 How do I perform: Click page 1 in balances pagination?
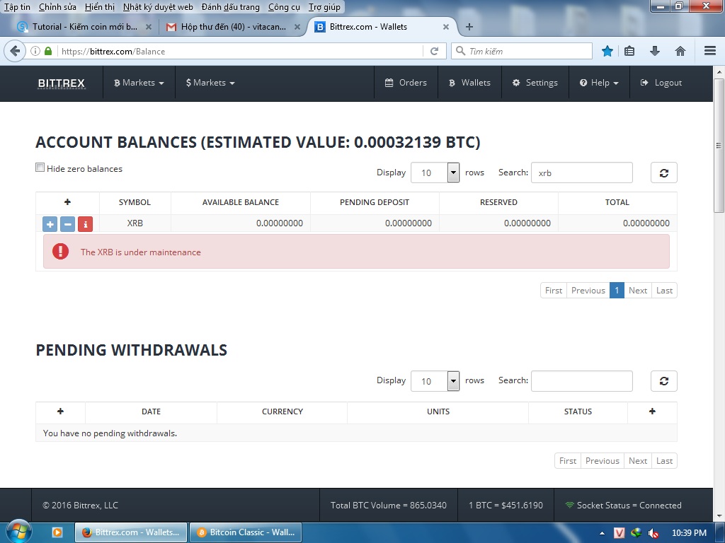point(617,291)
